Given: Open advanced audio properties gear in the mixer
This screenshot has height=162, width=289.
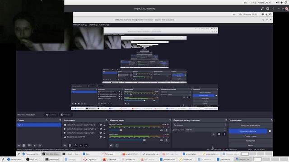Looking at the screenshot, I should pyautogui.click(x=111, y=145).
